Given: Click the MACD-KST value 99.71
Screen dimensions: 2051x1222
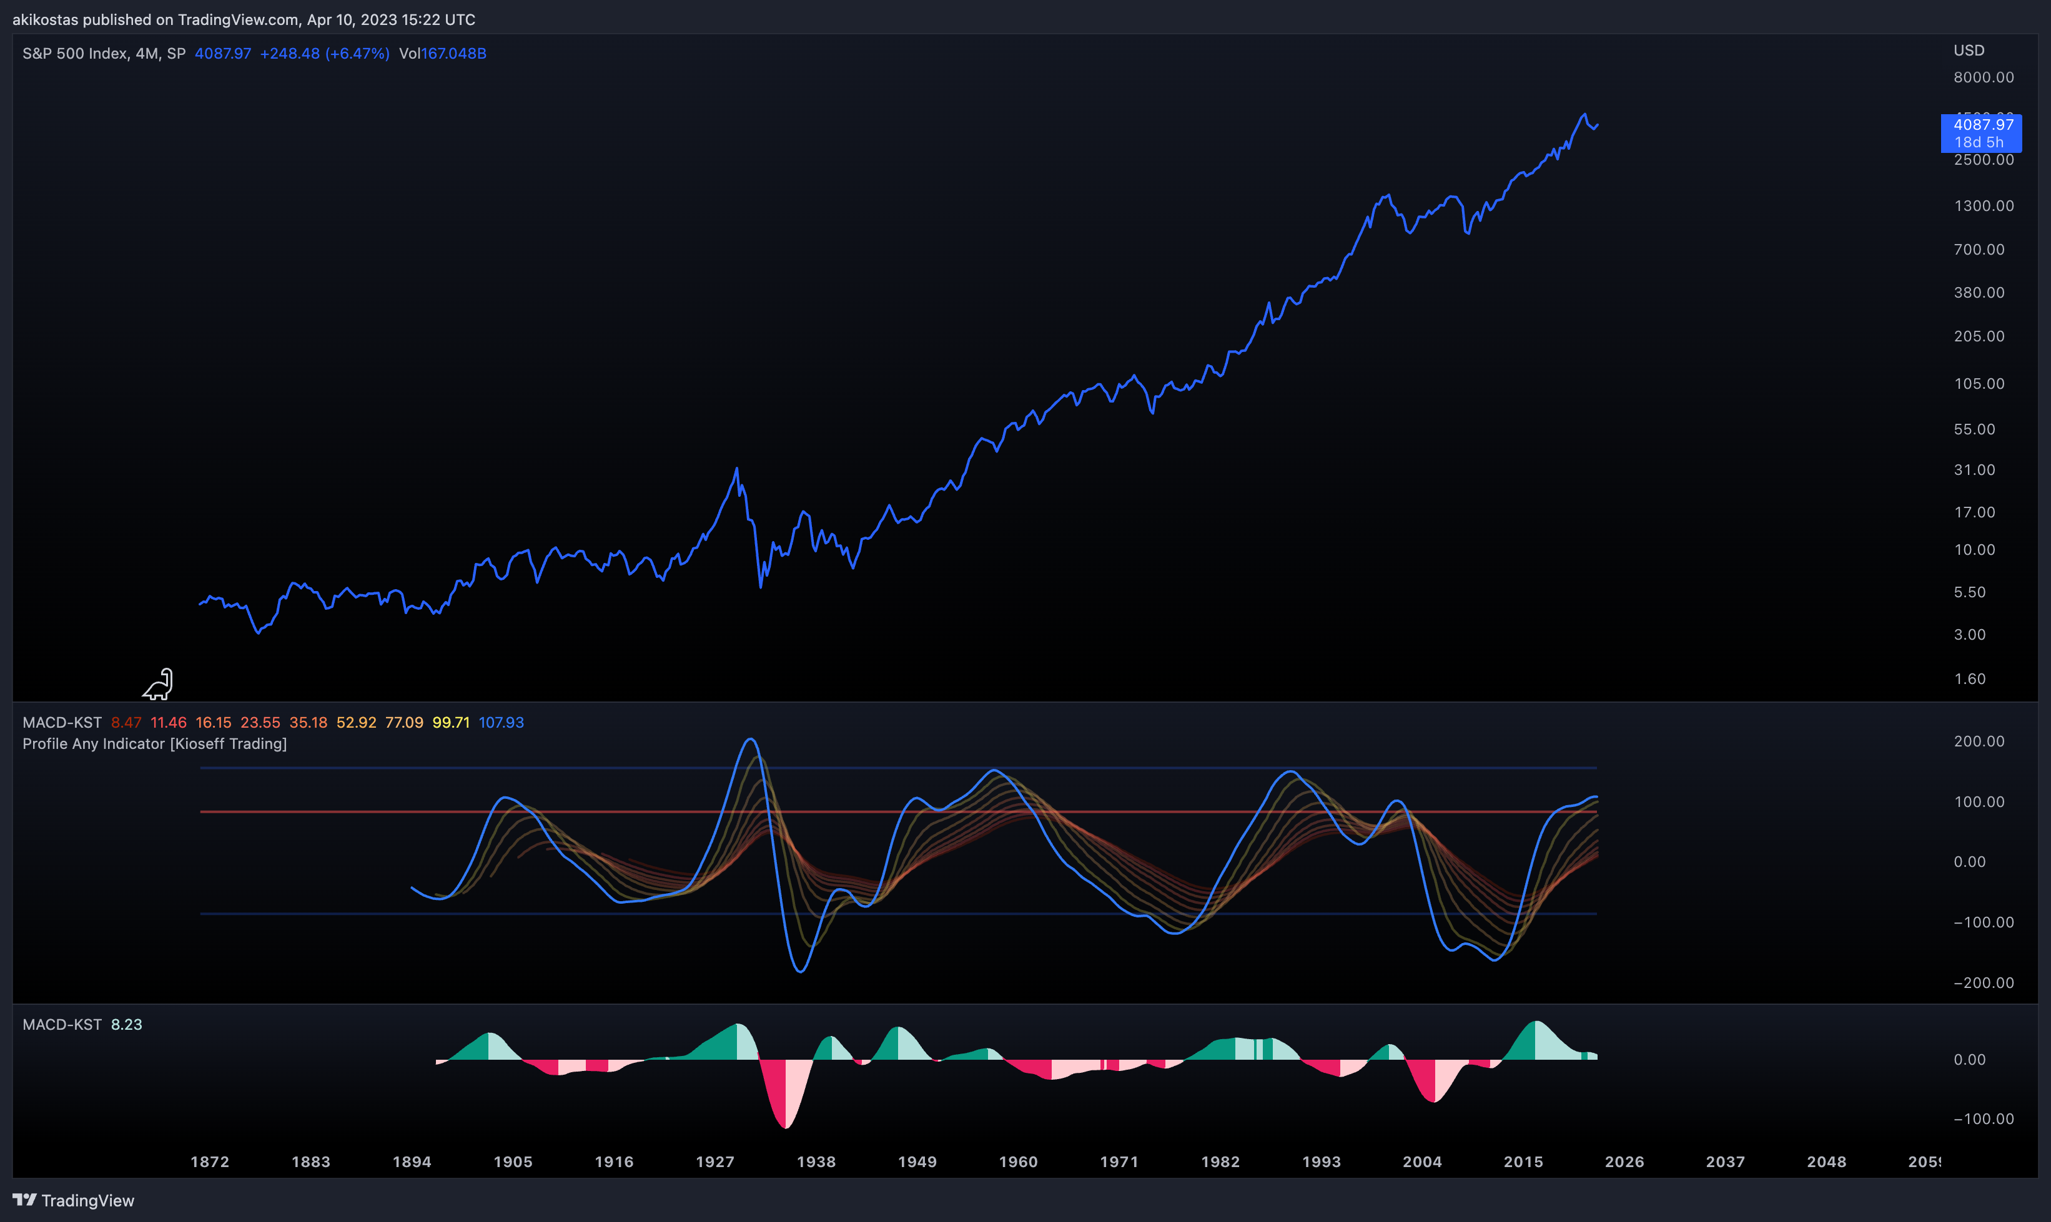Looking at the screenshot, I should point(451,722).
